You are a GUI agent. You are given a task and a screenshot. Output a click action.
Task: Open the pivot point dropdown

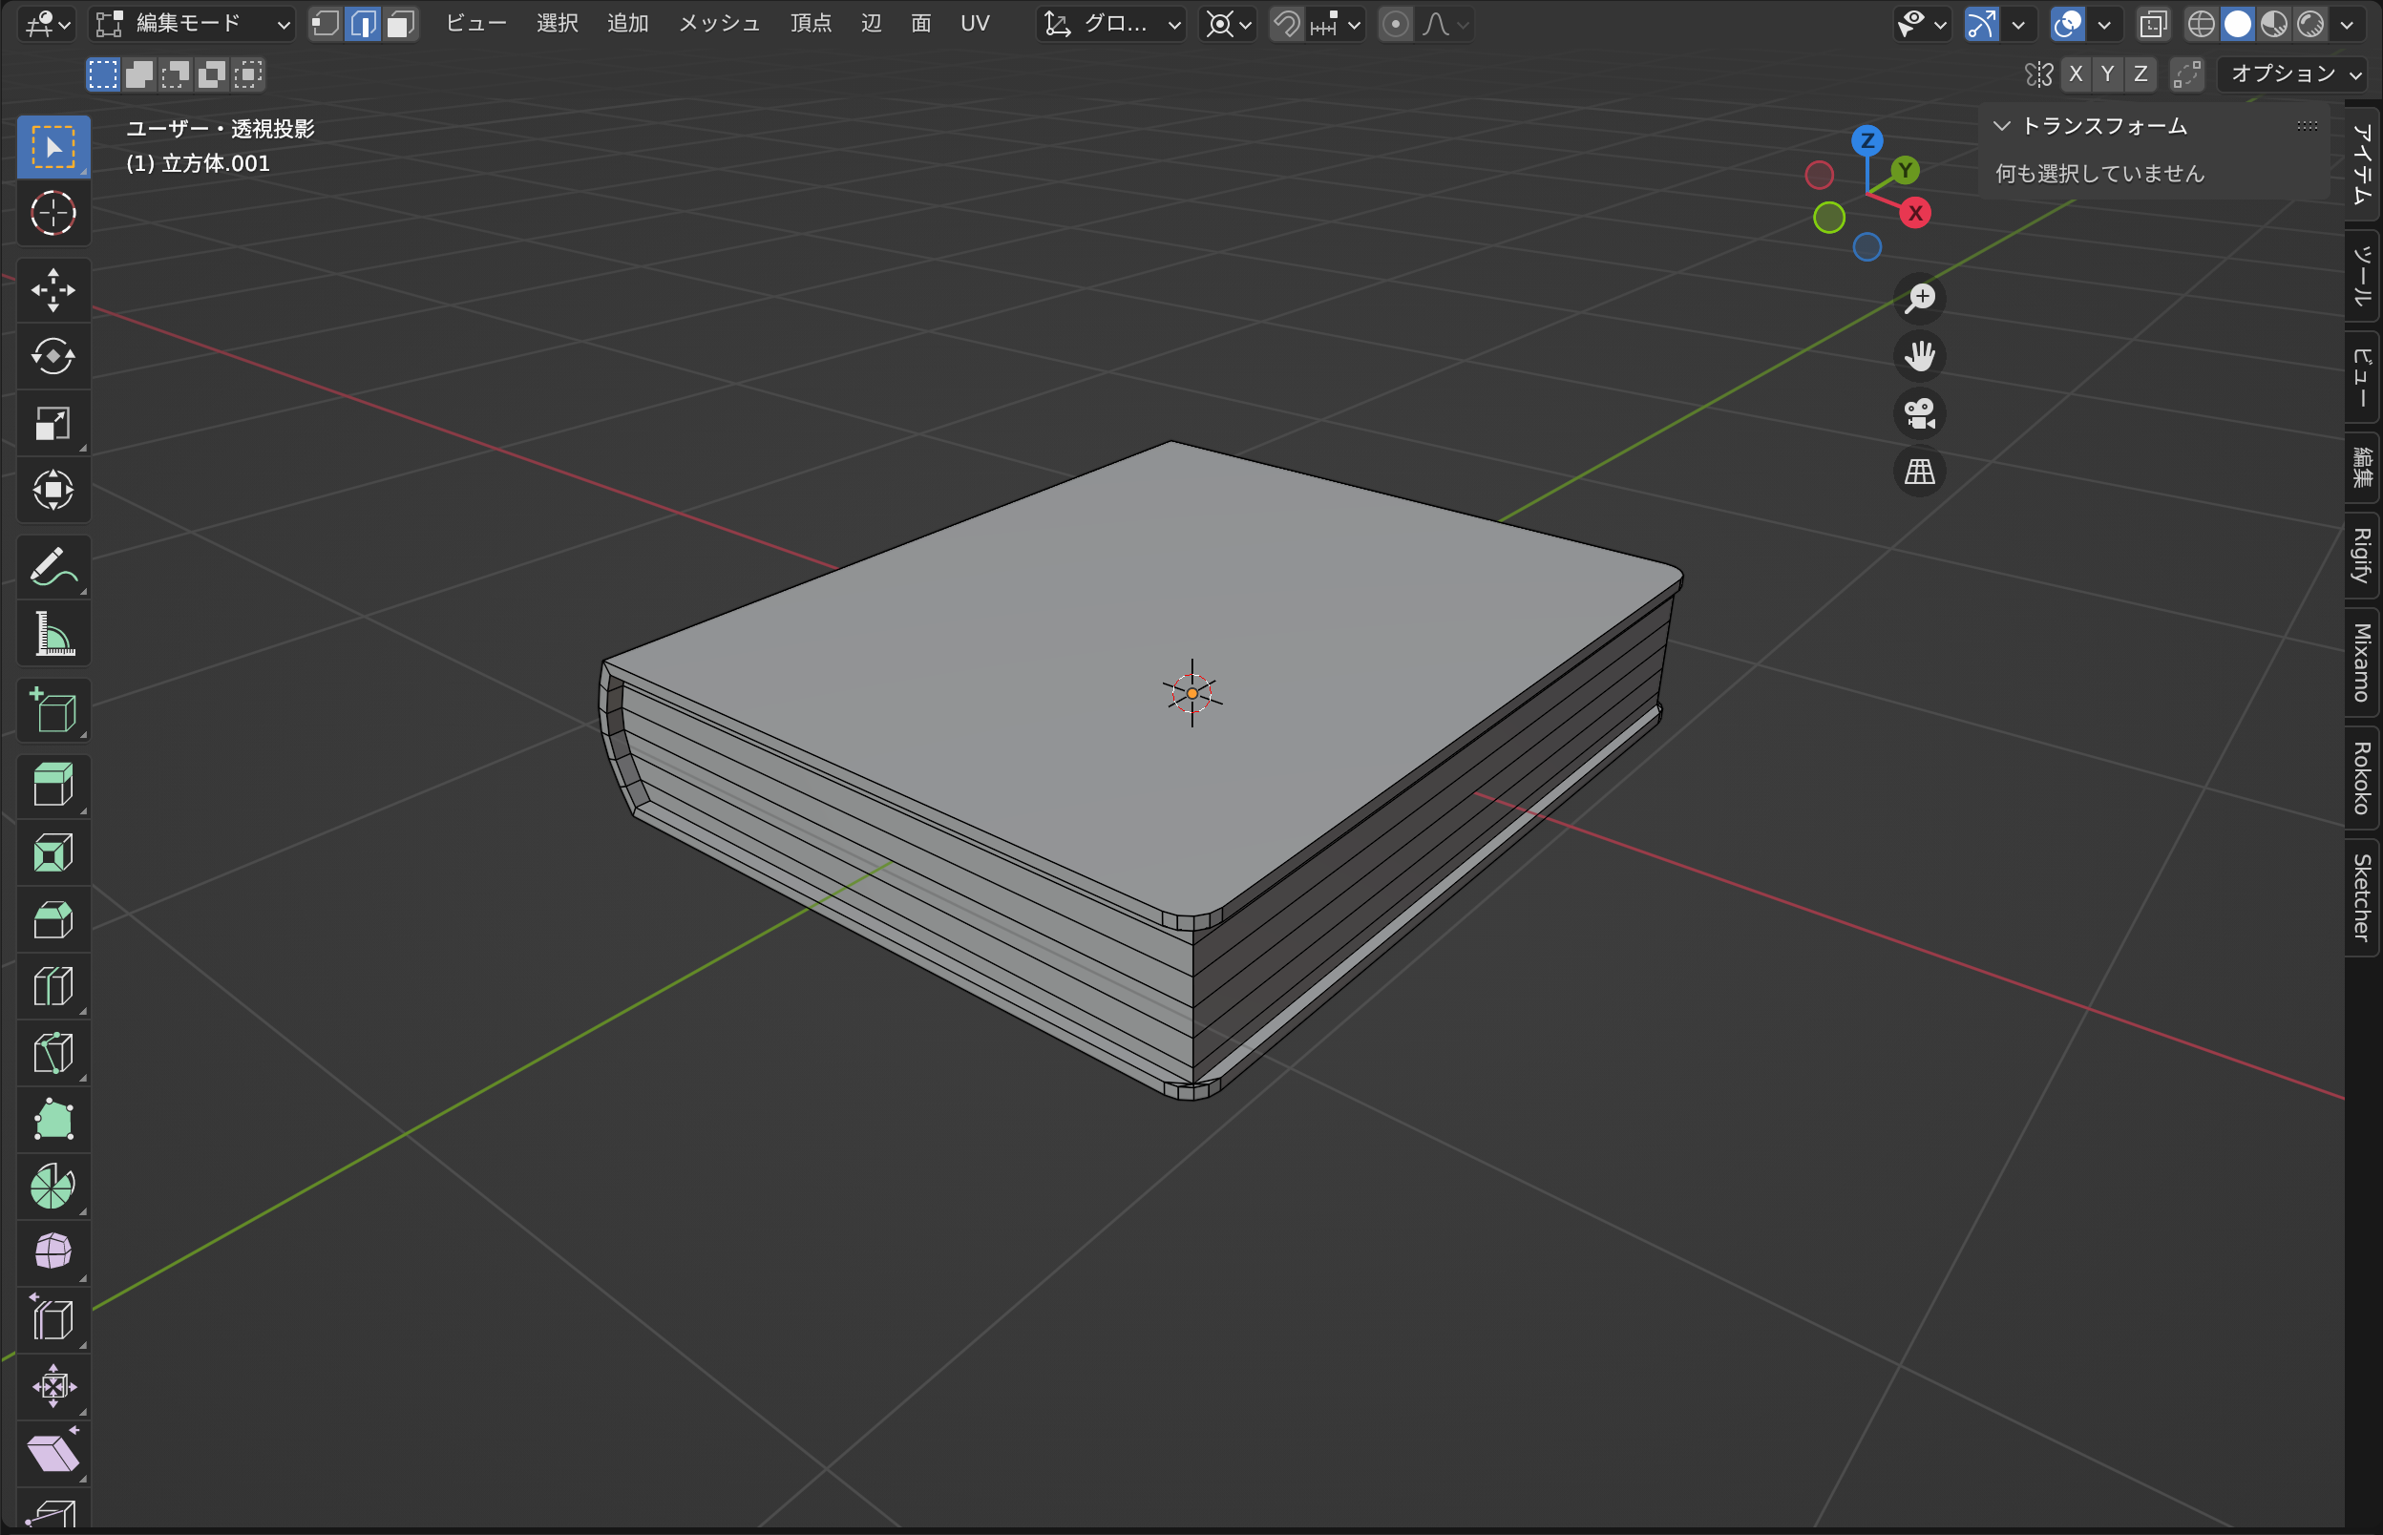[x=1228, y=24]
